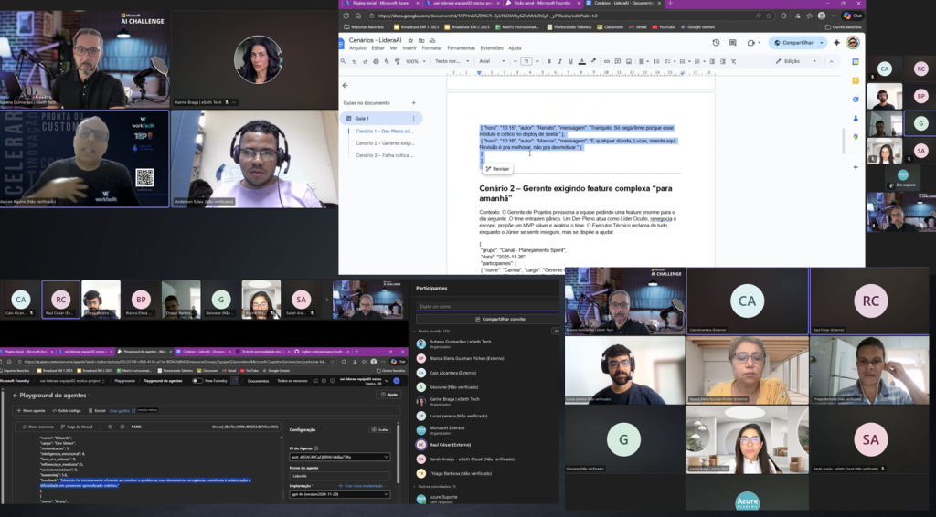Open the Inserir menu
Screen dimensions: 936x517
click(409, 47)
